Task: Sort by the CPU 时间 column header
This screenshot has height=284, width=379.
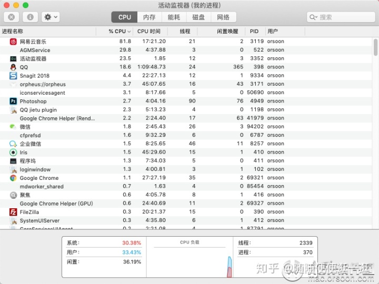Action: (x=150, y=32)
